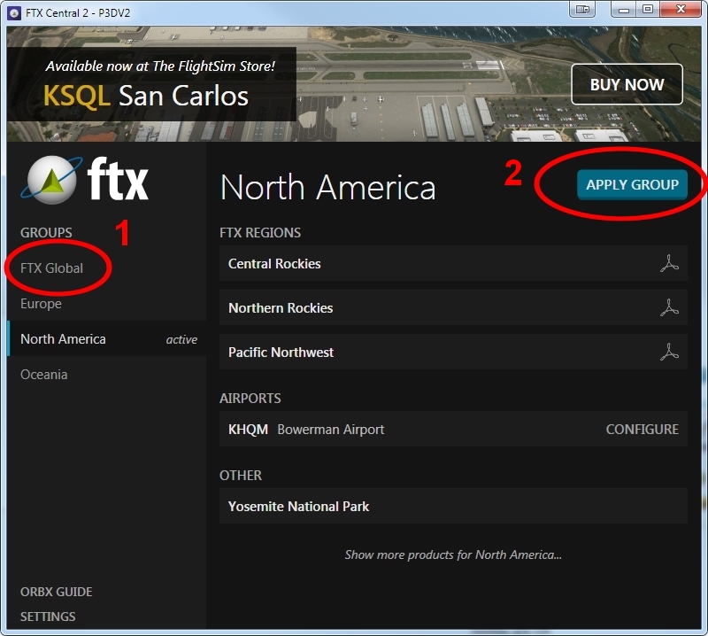Configure KHQM Bowerman Airport
Screen dimensions: 708x636
tap(643, 429)
